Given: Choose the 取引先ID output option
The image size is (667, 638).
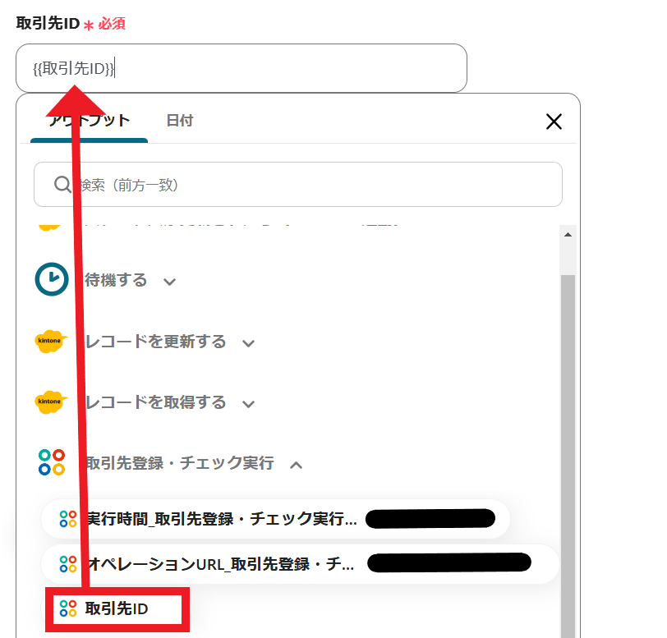Looking at the screenshot, I should tap(117, 609).
